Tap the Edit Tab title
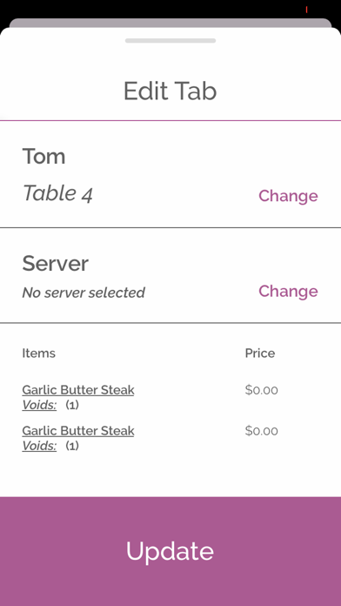The height and width of the screenshot is (606, 341). (x=170, y=91)
